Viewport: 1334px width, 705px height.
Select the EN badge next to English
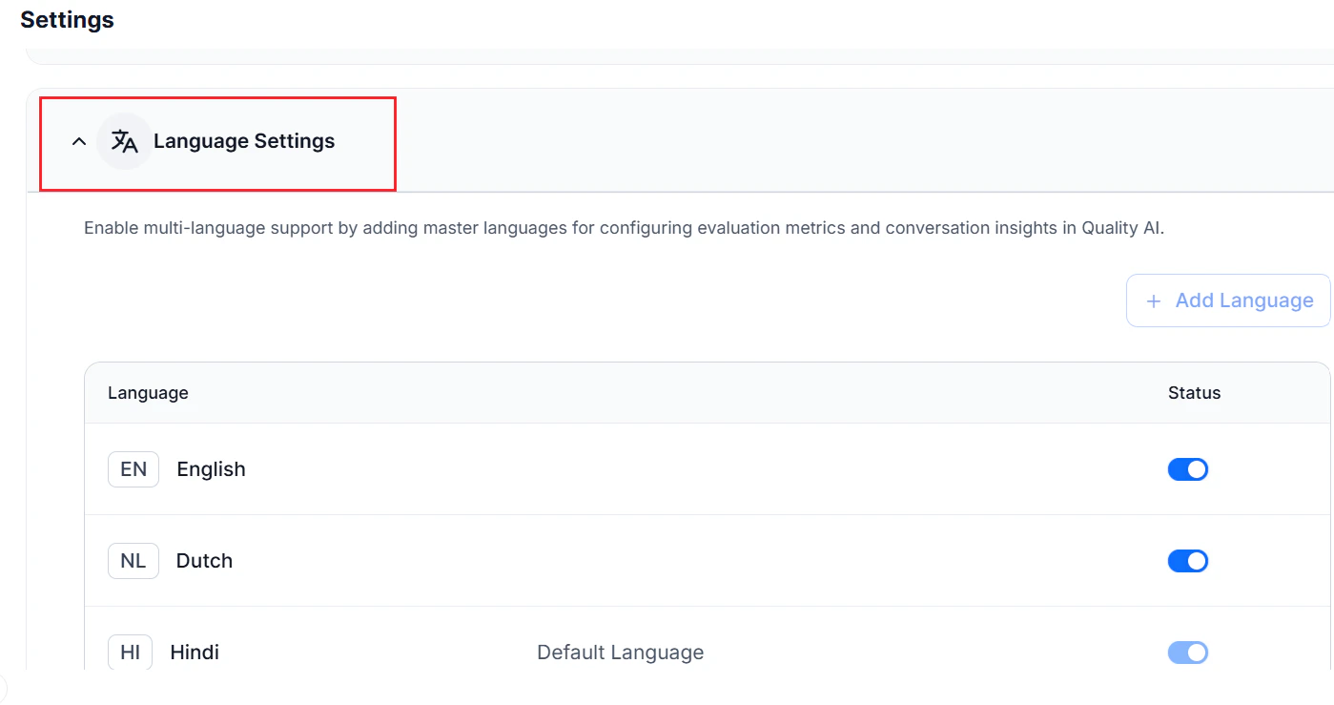pos(133,468)
